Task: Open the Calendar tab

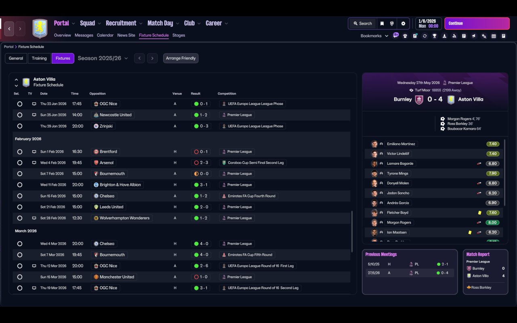Action: point(105,35)
